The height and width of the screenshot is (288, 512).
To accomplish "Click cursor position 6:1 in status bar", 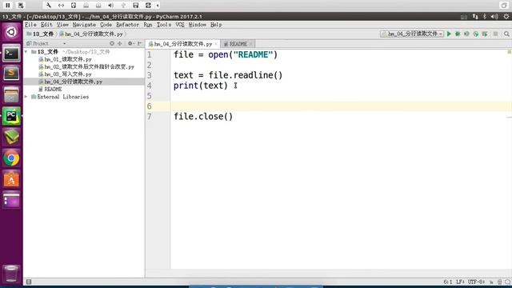I will pos(448,282).
